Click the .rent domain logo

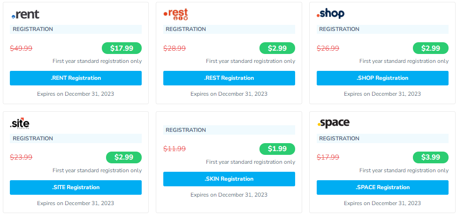(25, 15)
